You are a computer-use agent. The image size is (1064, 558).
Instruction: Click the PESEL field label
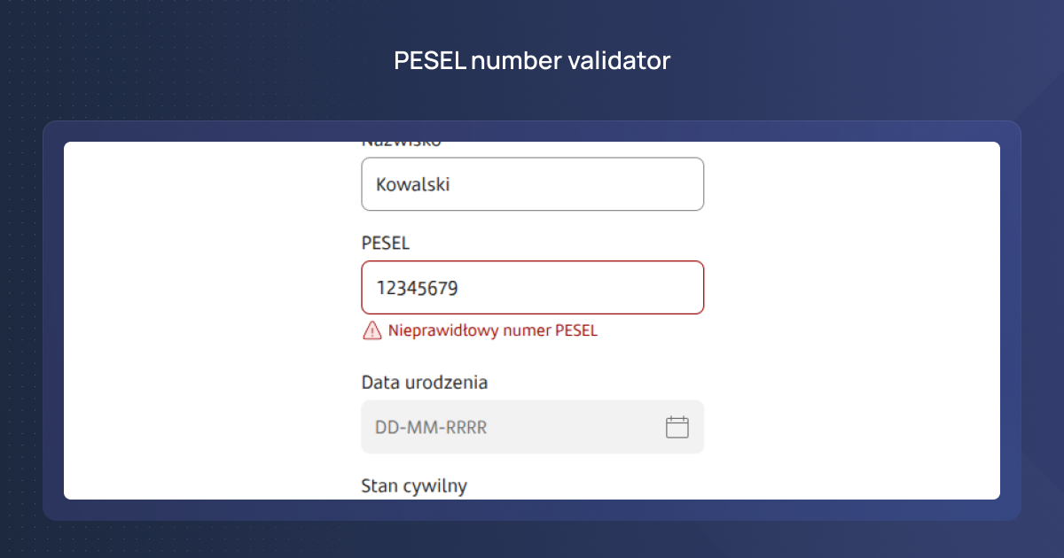(386, 243)
